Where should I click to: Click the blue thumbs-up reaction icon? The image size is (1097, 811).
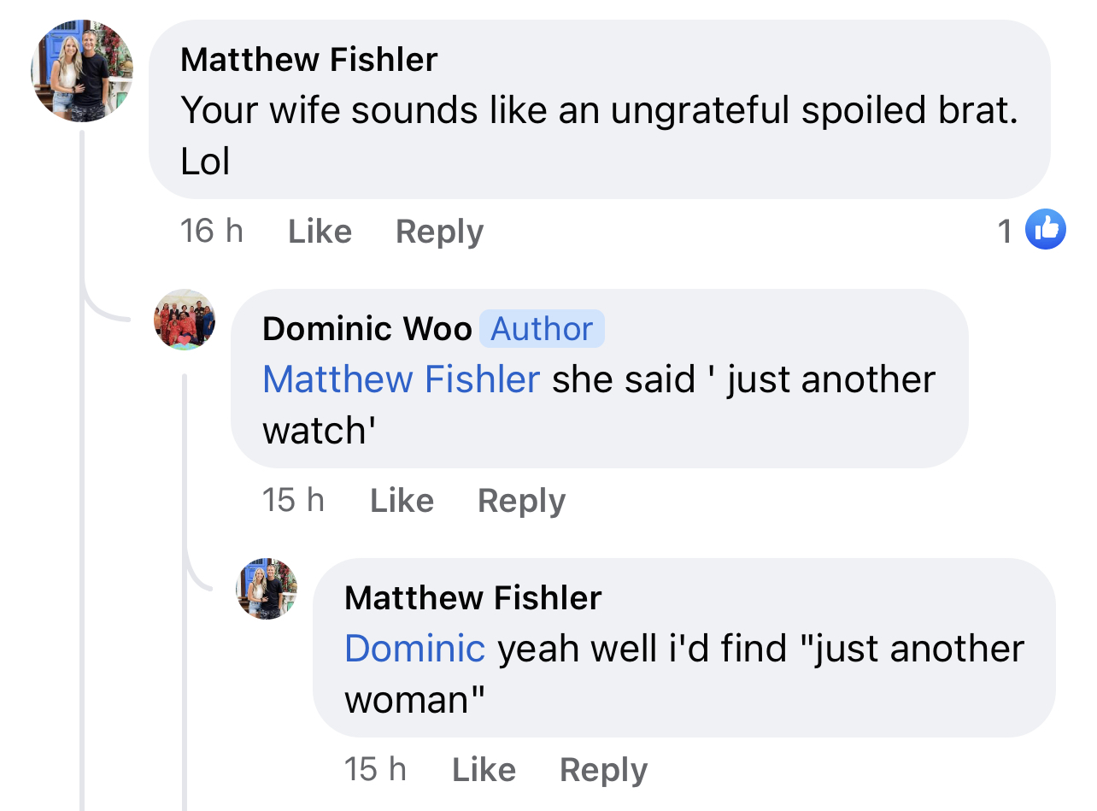click(1045, 229)
